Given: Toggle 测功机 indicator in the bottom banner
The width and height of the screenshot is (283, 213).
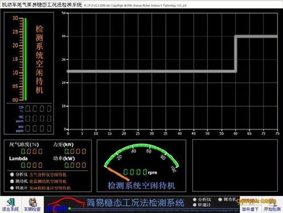Looking at the screenshot, I should [220, 199].
